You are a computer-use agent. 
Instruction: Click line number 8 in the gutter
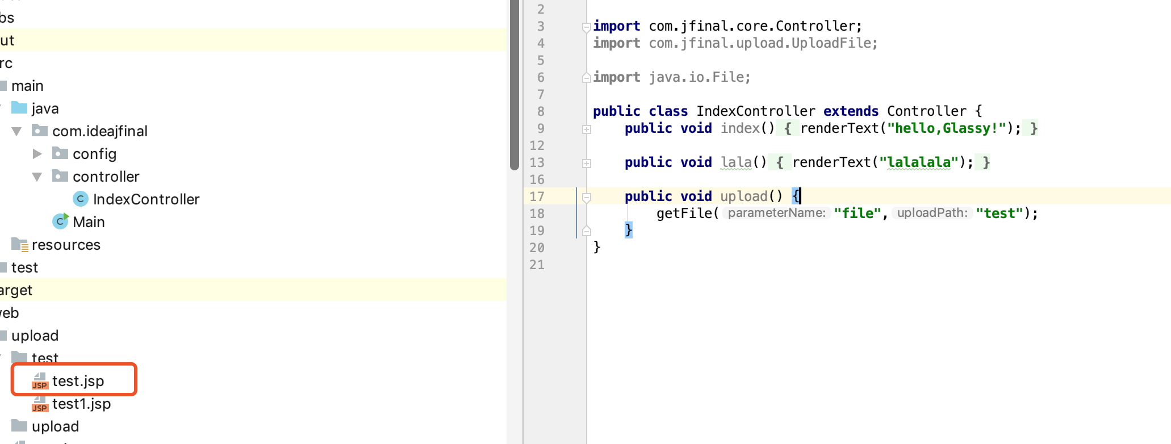pos(541,111)
